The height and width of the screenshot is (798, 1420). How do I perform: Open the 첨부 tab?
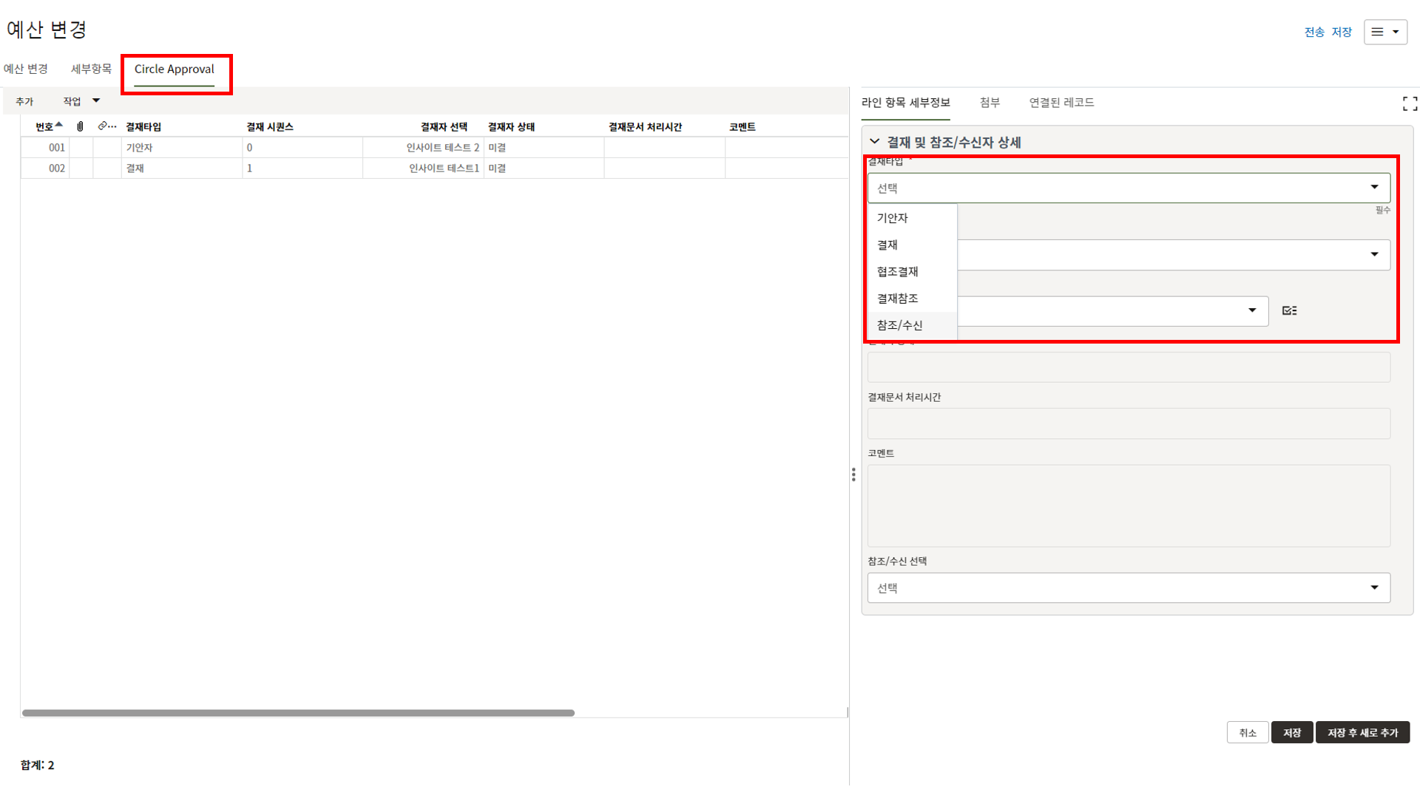pos(990,103)
